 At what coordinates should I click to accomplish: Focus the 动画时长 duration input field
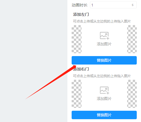[x=113, y=5]
